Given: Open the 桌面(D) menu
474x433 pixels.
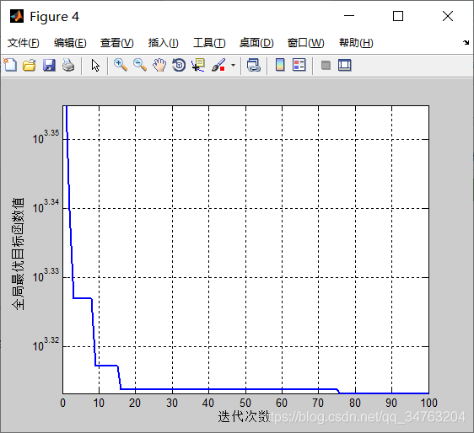Looking at the screenshot, I should [256, 43].
